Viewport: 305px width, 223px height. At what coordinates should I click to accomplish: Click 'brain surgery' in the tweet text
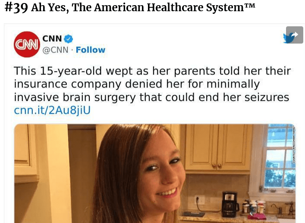click(99, 97)
